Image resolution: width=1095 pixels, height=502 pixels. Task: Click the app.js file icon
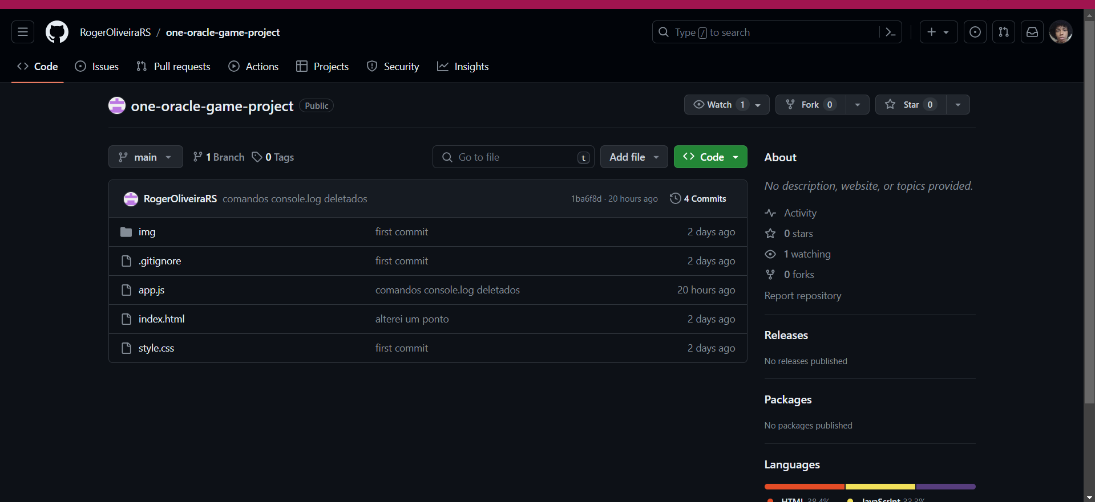click(x=127, y=290)
